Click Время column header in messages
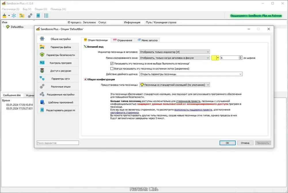288x193 pixels. point(6,101)
